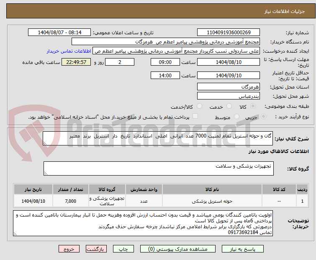
Task: Click the عدد unit cell
Action: click(x=144, y=201)
